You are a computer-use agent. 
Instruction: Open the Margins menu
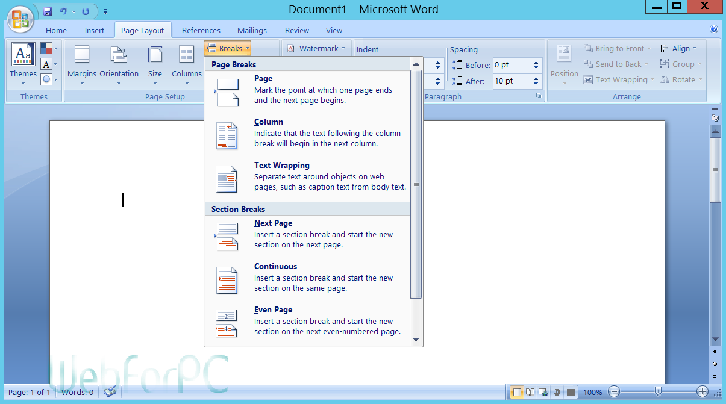[x=82, y=64]
